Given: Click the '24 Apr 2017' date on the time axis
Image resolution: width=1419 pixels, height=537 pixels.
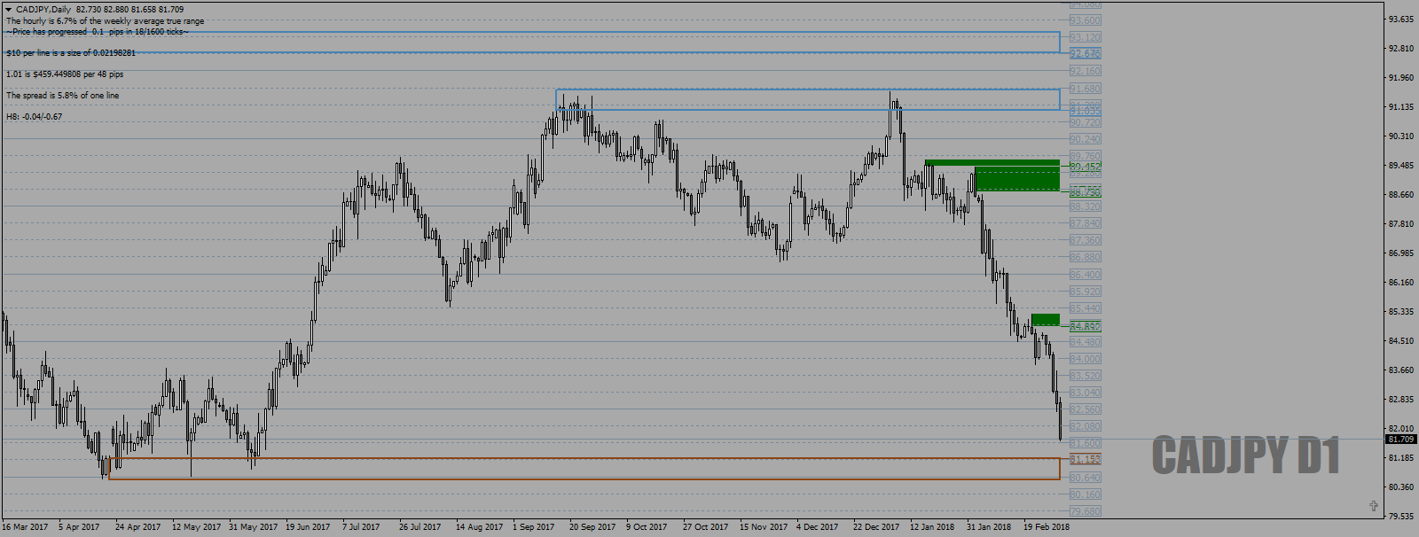Looking at the screenshot, I should 138,527.
